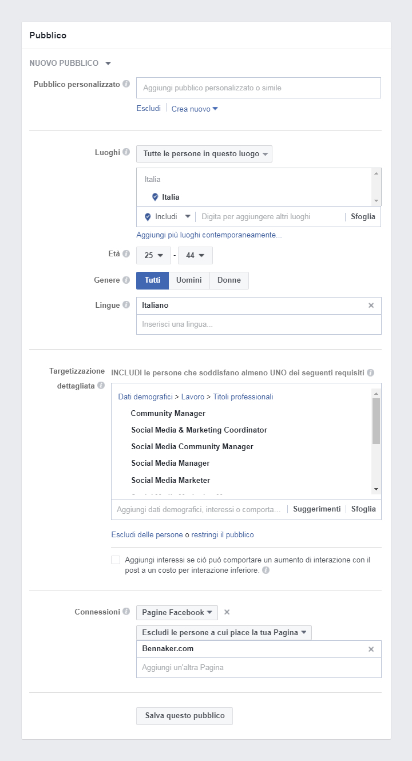412x761 pixels.
Task: Click the Luoghi help icon
Action: 127,152
